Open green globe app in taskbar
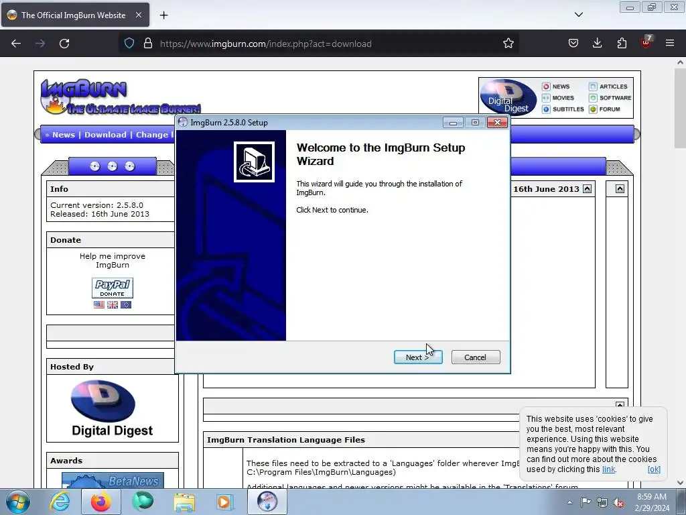686x515 pixels. (143, 502)
